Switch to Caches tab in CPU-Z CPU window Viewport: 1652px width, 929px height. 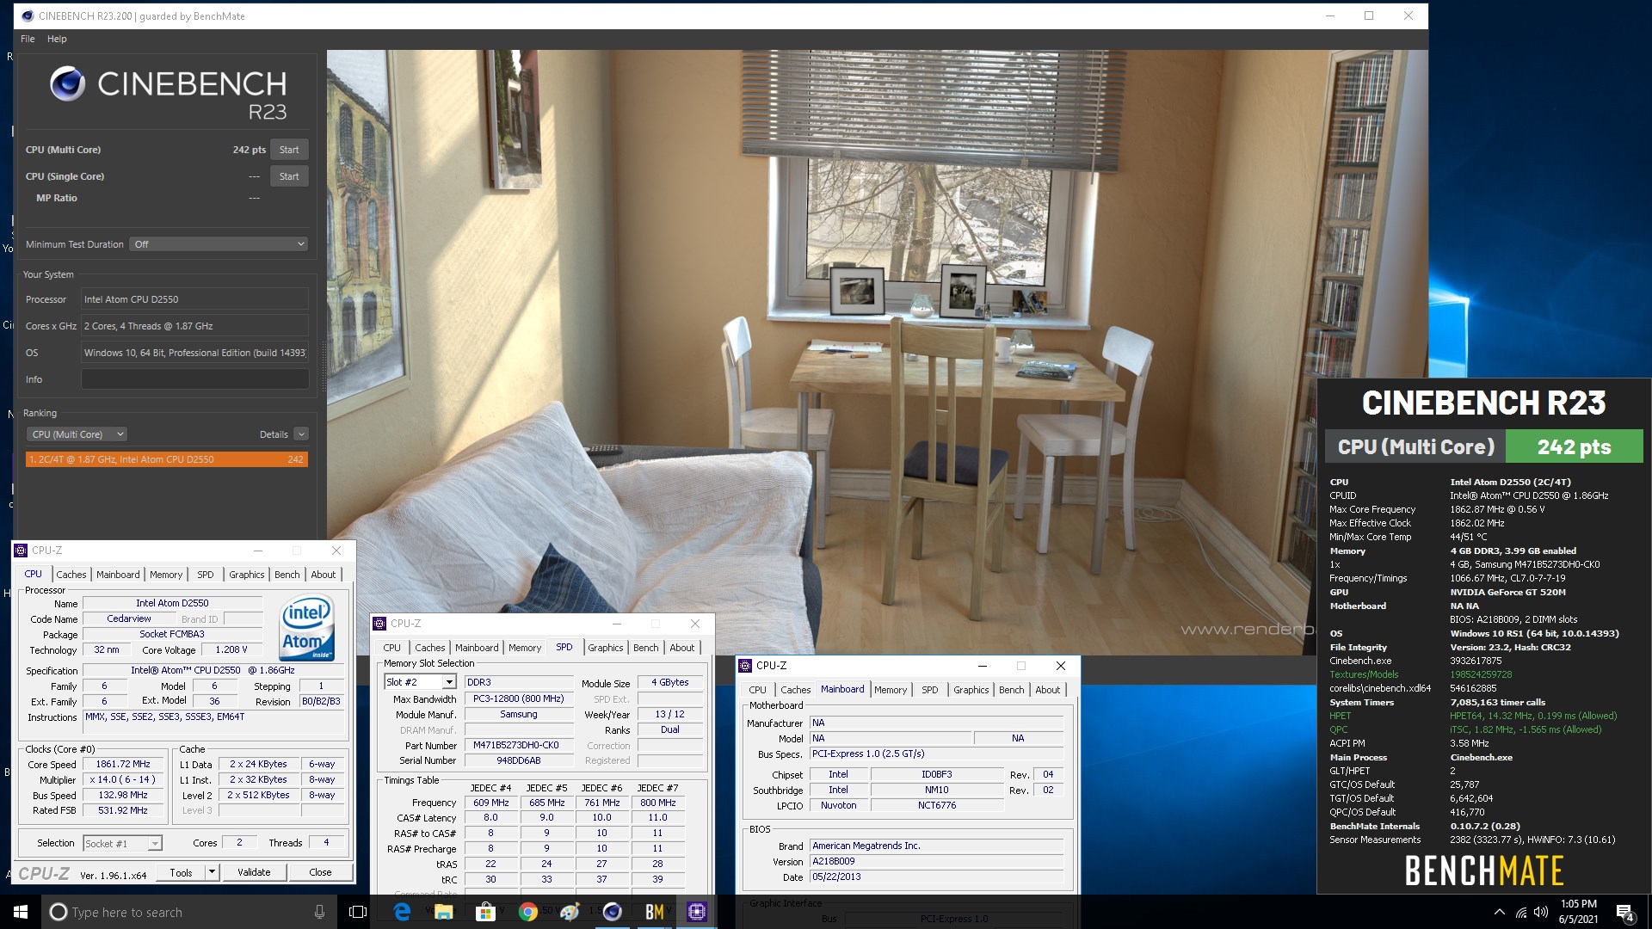tap(71, 575)
